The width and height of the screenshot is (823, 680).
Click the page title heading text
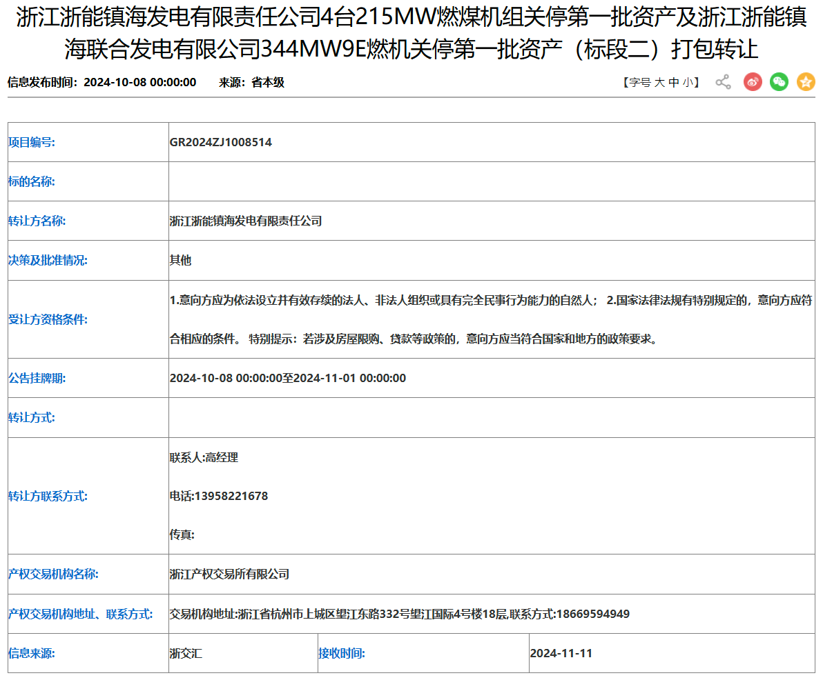coord(411,33)
